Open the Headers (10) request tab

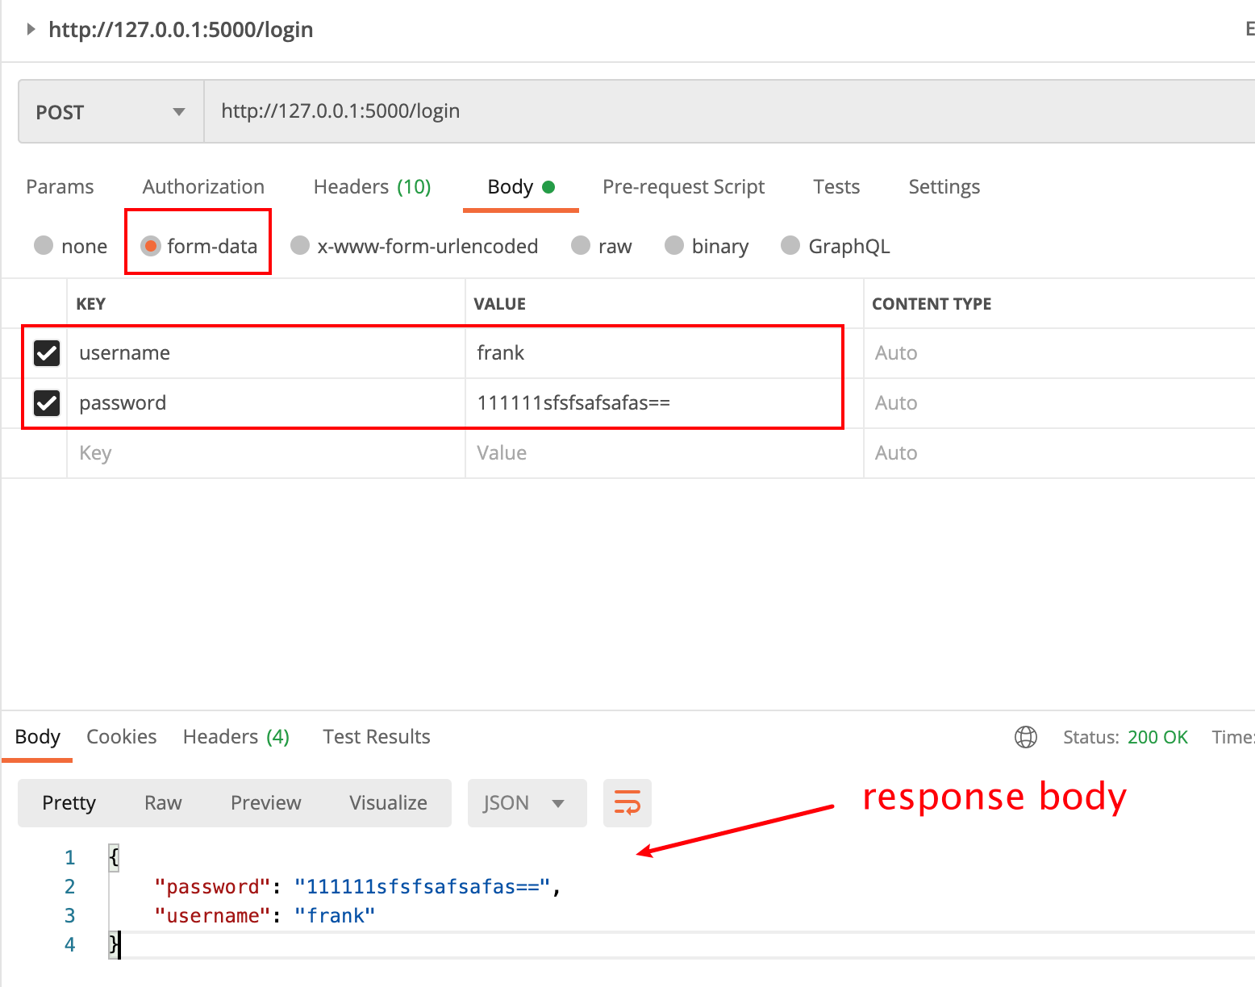pos(372,186)
